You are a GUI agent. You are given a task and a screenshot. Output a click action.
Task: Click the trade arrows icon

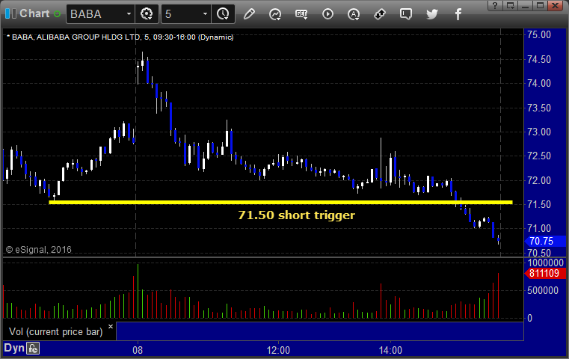click(380, 14)
